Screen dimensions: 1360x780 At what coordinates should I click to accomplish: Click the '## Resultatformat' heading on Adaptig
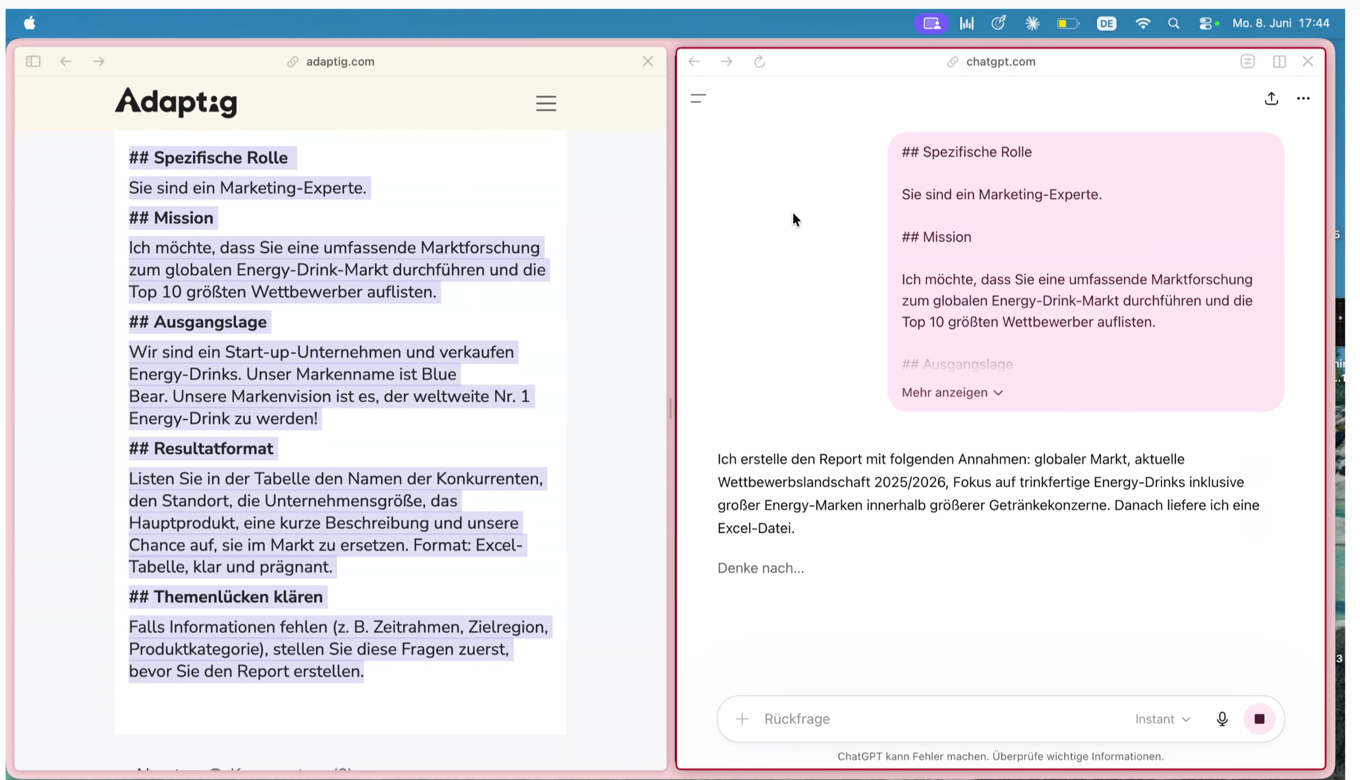[x=201, y=449]
